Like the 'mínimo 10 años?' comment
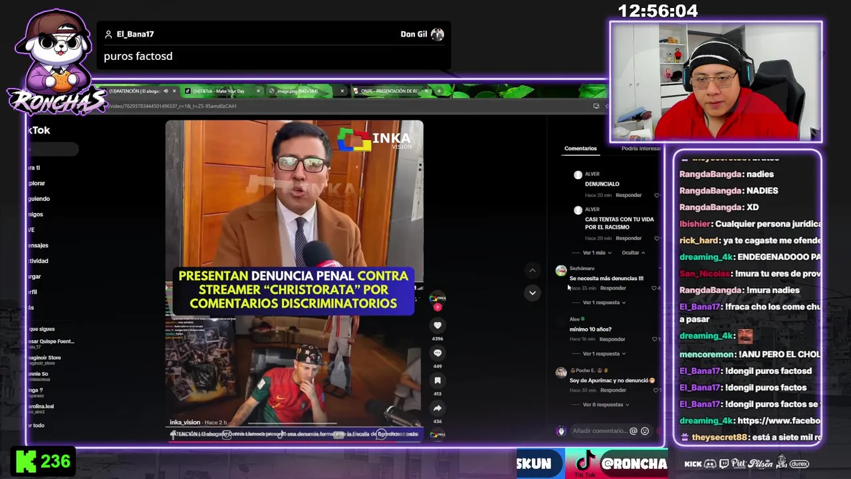The image size is (851, 479). pyautogui.click(x=655, y=339)
